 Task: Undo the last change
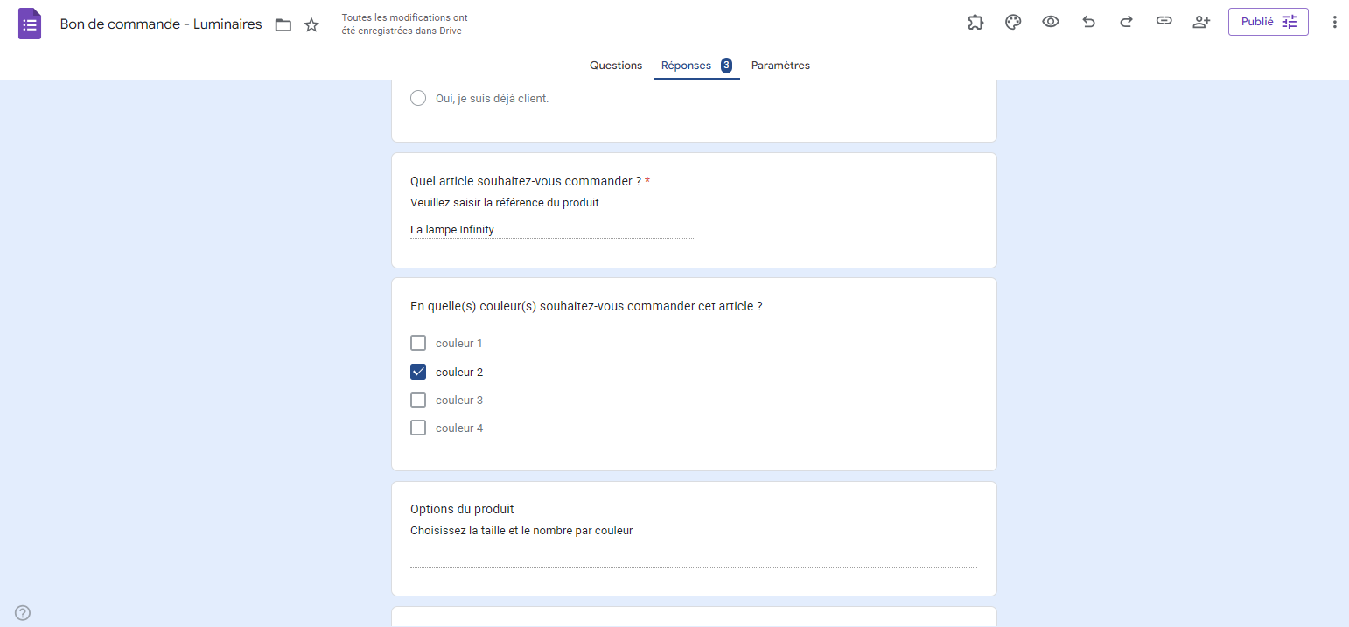click(1088, 22)
